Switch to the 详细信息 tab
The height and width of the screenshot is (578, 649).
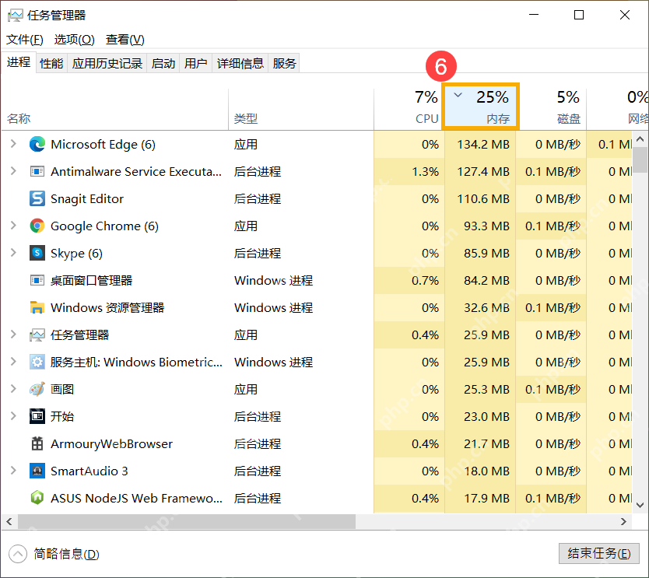click(240, 63)
